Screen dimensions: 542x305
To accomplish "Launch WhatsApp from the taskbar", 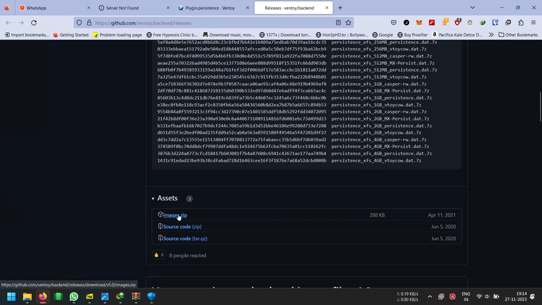I will coord(74,297).
